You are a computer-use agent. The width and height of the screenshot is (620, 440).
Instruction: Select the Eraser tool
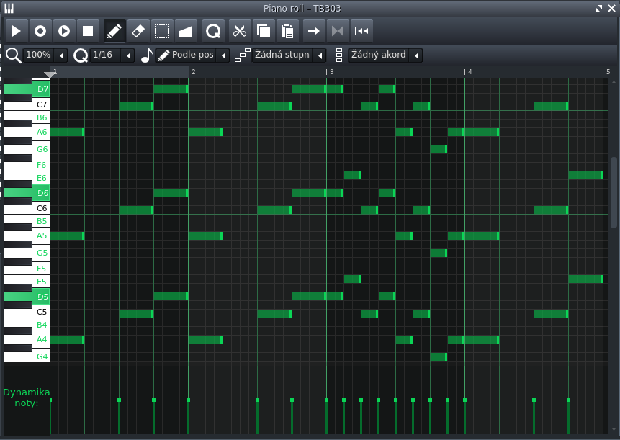pos(137,30)
